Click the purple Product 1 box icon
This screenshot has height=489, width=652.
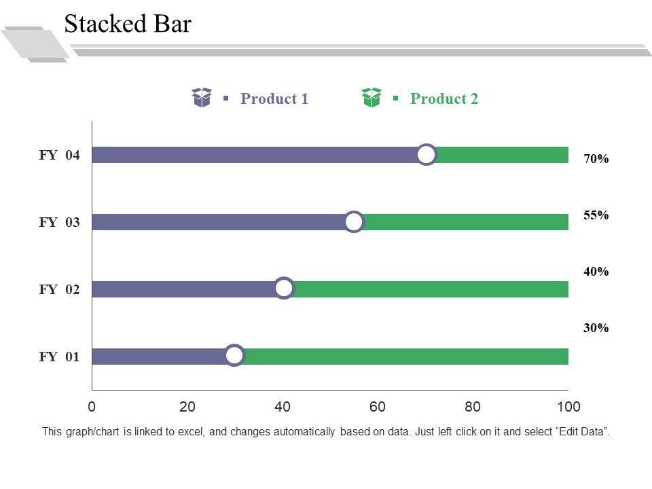[x=202, y=98]
